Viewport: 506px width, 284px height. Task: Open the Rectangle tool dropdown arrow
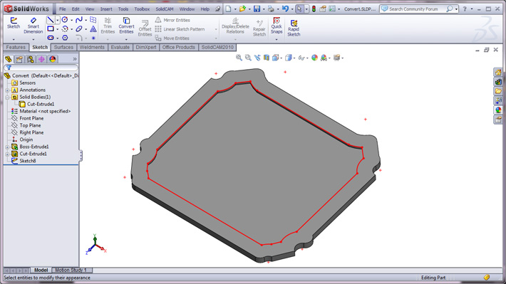click(x=58, y=29)
